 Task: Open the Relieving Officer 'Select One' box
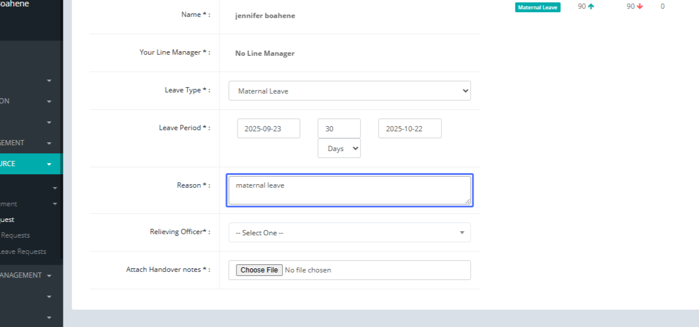(x=344, y=233)
